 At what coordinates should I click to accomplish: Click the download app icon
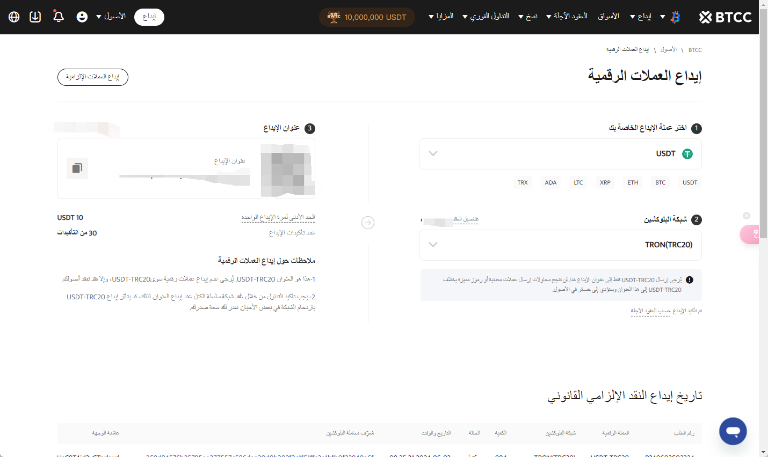(x=35, y=17)
